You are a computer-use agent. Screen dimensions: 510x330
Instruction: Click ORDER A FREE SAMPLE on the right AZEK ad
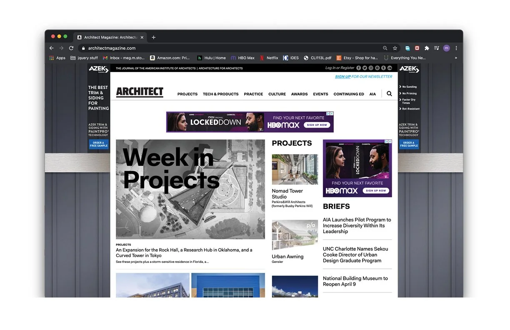coord(409,144)
